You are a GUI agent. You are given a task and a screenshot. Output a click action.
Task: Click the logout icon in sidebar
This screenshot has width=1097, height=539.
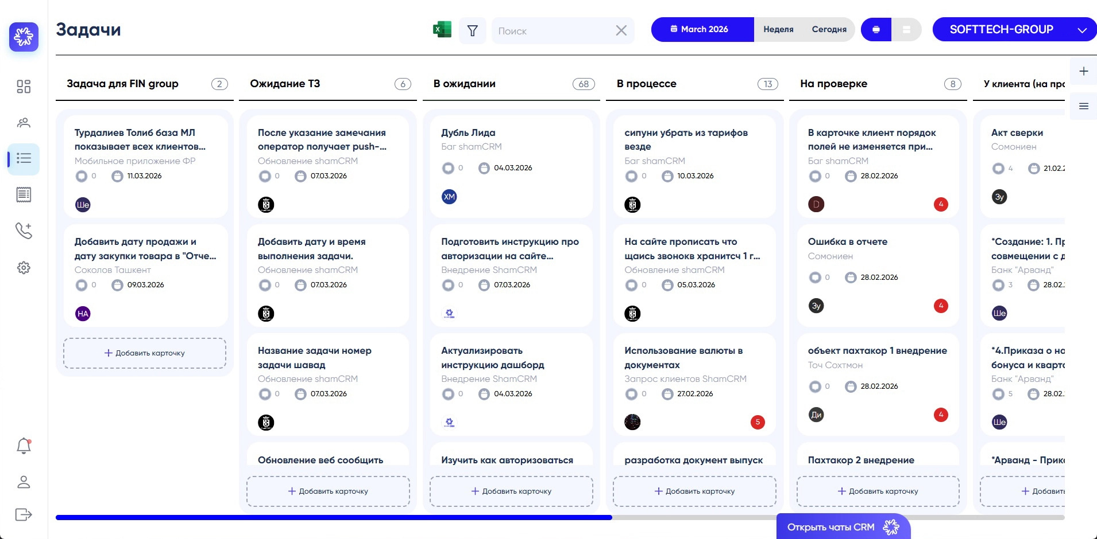click(x=24, y=514)
